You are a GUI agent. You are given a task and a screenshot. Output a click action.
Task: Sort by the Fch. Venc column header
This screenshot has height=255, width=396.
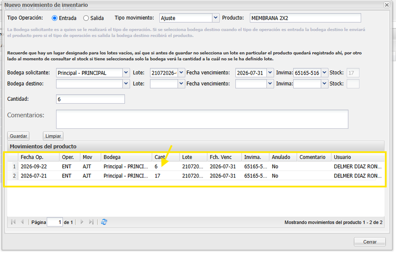click(x=225, y=157)
